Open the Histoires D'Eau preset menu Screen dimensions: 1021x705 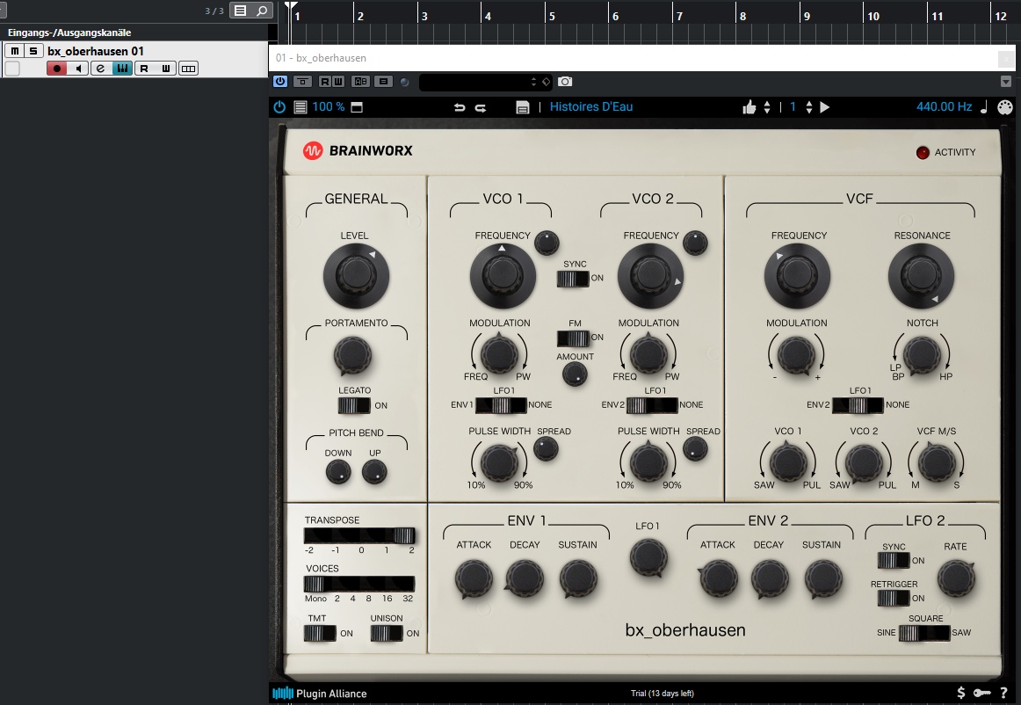pos(591,107)
